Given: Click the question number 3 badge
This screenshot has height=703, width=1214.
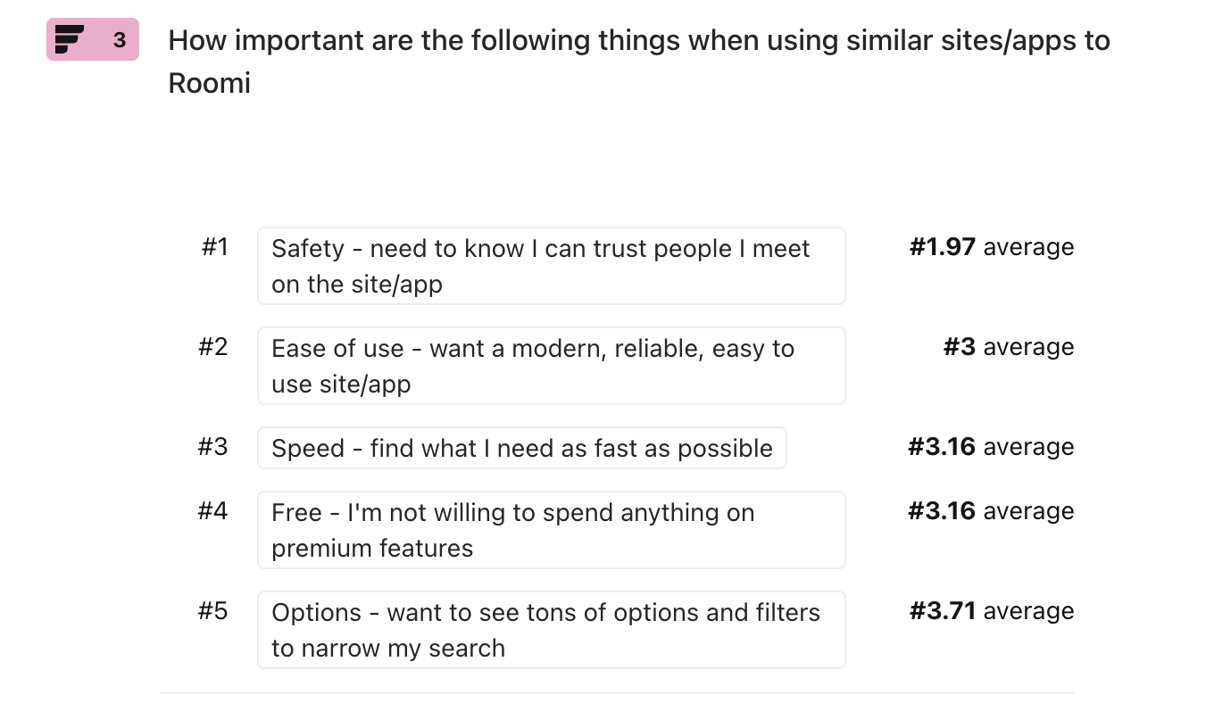Looking at the screenshot, I should [x=120, y=40].
